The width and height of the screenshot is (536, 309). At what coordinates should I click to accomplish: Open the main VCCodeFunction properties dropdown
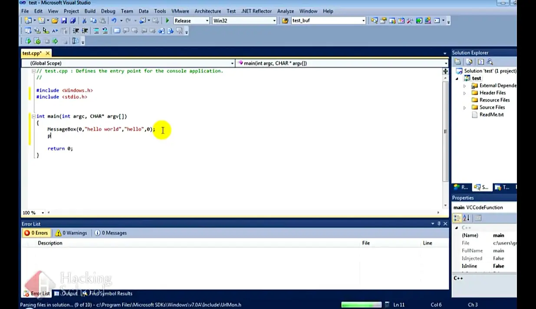tap(484, 208)
